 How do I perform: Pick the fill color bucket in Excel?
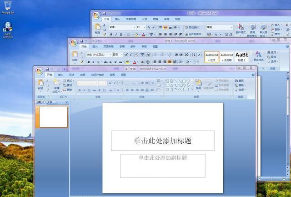[137, 34]
